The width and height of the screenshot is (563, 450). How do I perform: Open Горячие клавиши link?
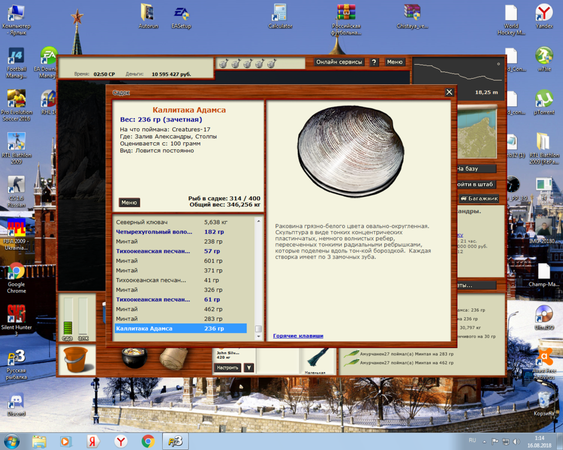tap(298, 336)
